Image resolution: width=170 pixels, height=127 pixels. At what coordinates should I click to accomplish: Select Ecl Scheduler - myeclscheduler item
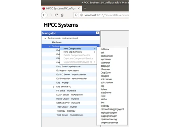pos(71,79)
